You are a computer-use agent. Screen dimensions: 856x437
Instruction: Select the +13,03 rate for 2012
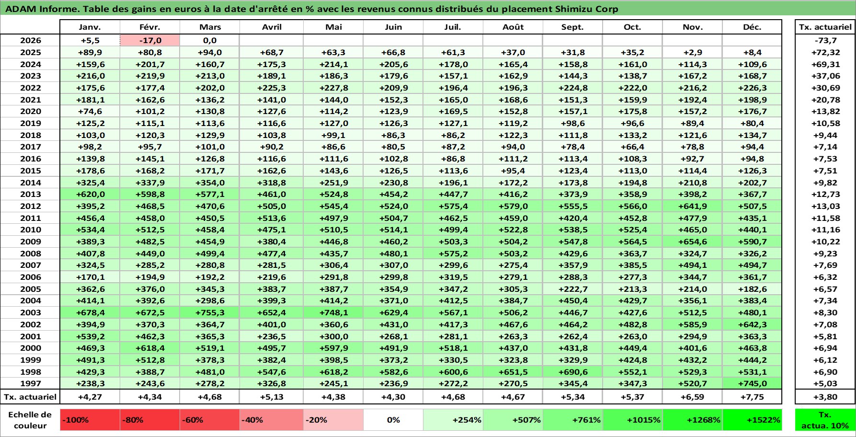825,206
